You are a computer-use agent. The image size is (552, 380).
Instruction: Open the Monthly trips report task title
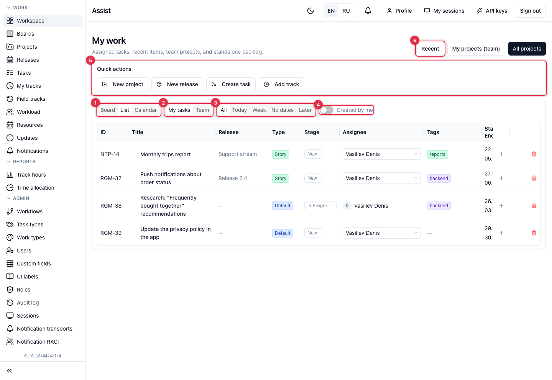[x=166, y=154]
